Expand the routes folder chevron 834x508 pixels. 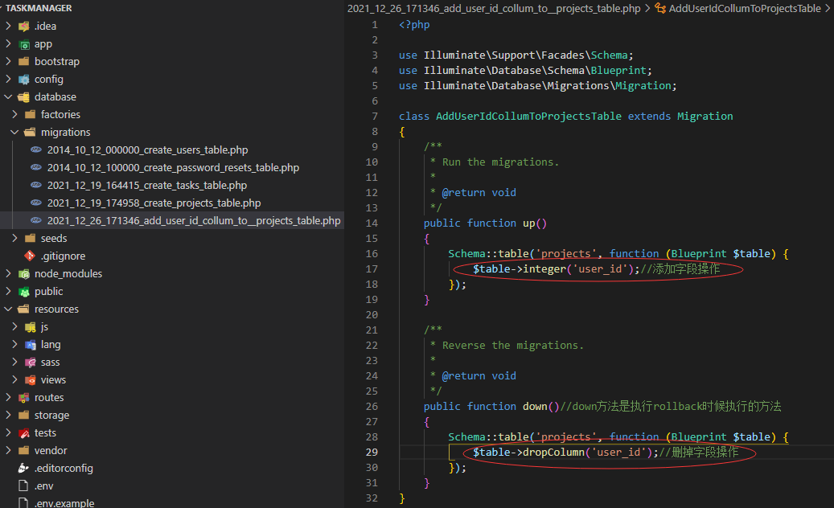(8, 397)
